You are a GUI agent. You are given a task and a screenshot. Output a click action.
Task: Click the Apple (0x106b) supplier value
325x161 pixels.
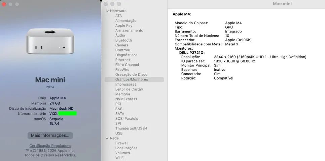click(x=238, y=40)
